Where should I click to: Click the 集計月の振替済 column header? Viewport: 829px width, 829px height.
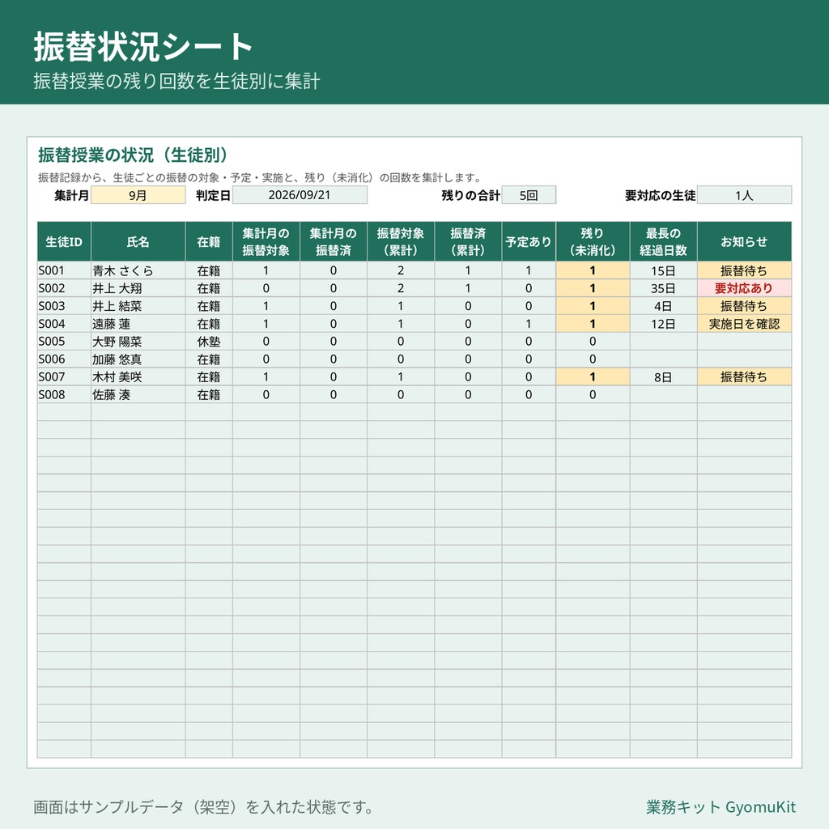pos(334,241)
